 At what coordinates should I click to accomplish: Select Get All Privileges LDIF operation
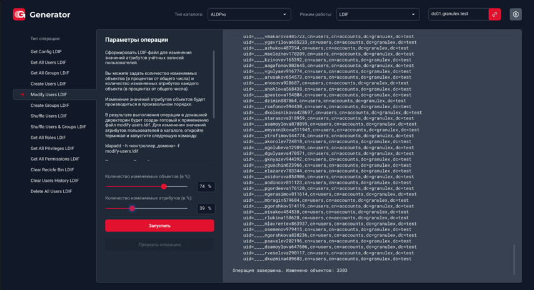[52, 148]
